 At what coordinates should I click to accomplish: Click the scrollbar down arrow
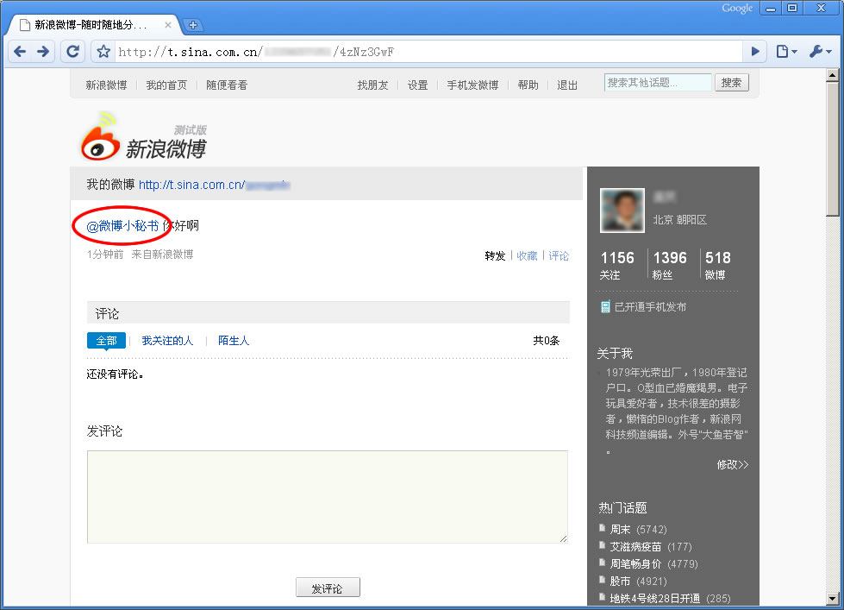pyautogui.click(x=833, y=598)
